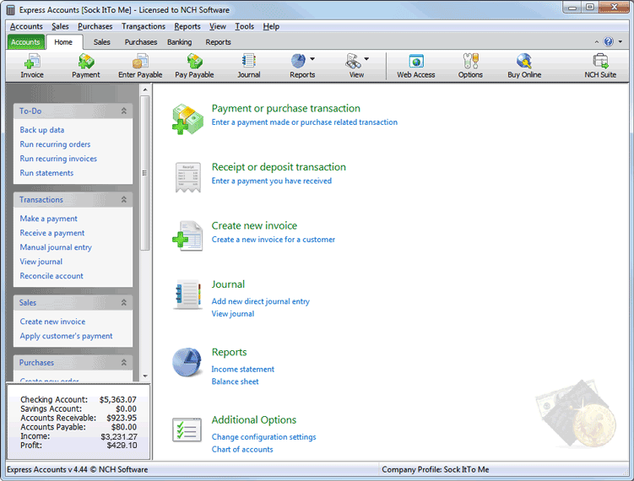Collapse the Transactions sidebar panel
The image size is (634, 481).
(x=124, y=200)
